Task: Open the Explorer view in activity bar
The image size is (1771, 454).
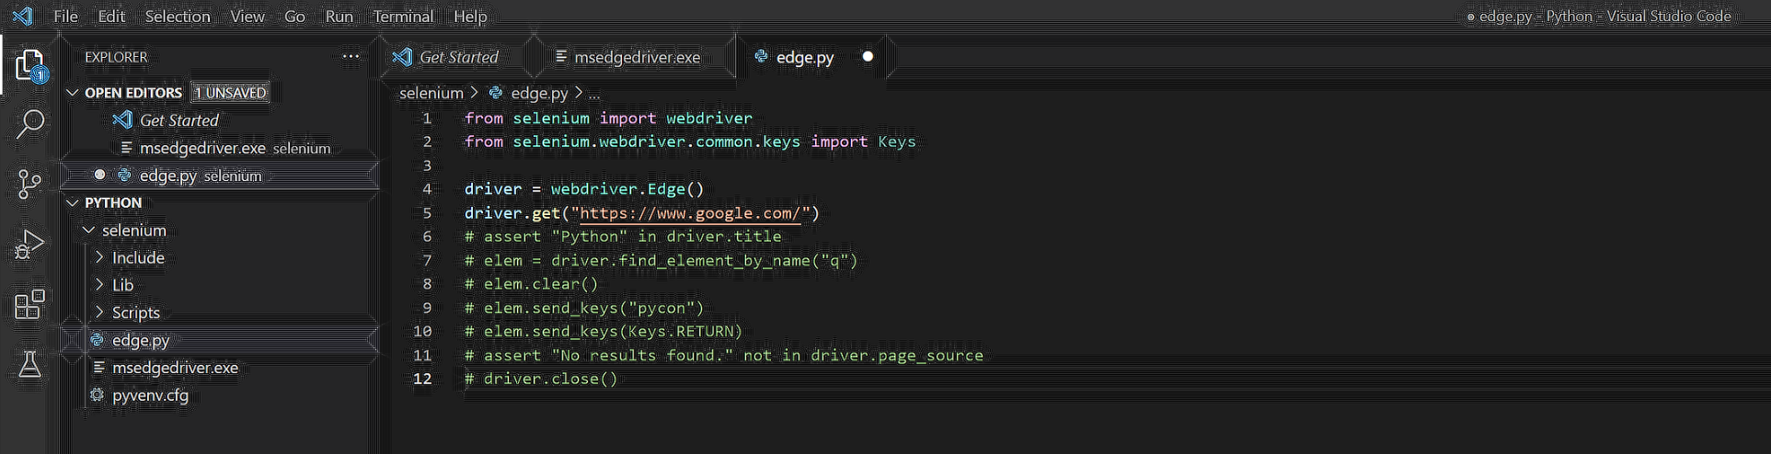Action: (x=29, y=65)
